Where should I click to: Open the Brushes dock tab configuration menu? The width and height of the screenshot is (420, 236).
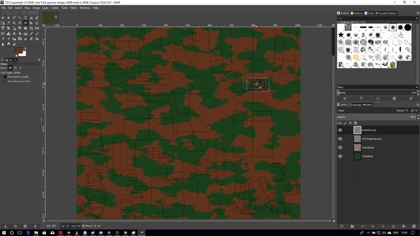pyautogui.click(x=417, y=13)
